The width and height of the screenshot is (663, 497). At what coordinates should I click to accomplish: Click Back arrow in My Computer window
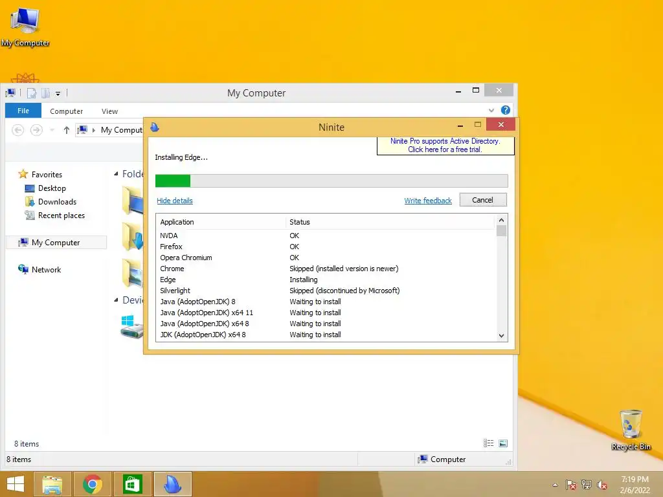coord(17,130)
